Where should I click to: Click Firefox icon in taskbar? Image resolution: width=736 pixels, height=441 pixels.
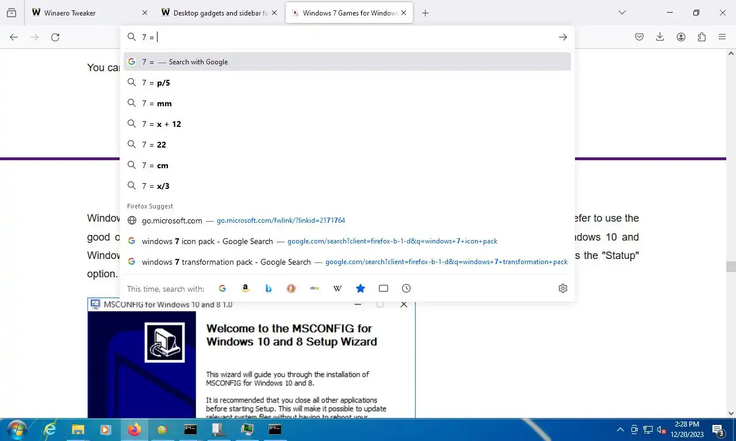[x=134, y=430]
